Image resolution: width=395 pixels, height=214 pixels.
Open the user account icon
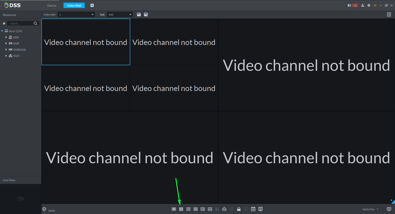[362, 5]
